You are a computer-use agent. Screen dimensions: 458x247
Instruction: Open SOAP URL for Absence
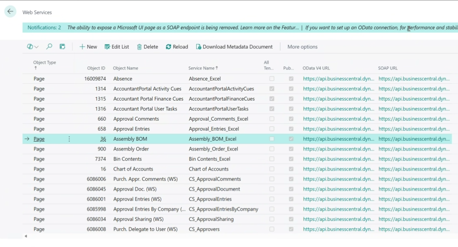tap(414, 79)
